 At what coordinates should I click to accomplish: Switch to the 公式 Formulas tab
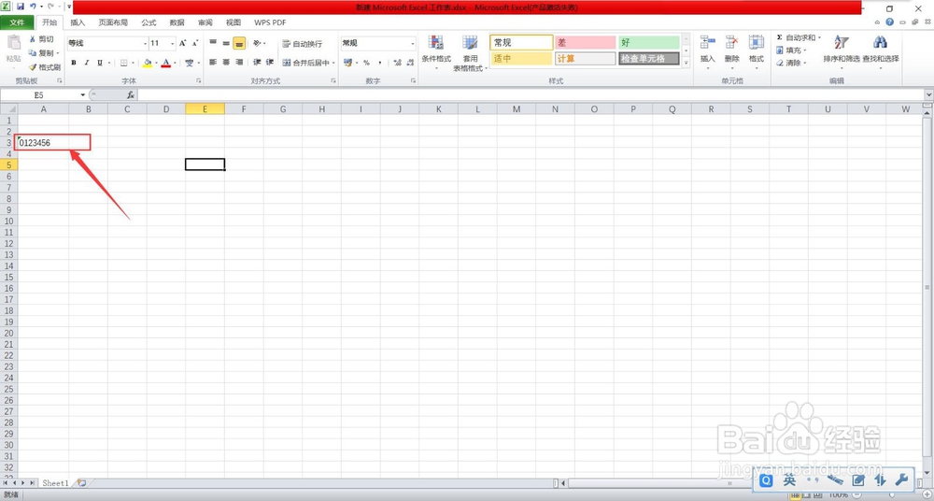pos(149,22)
